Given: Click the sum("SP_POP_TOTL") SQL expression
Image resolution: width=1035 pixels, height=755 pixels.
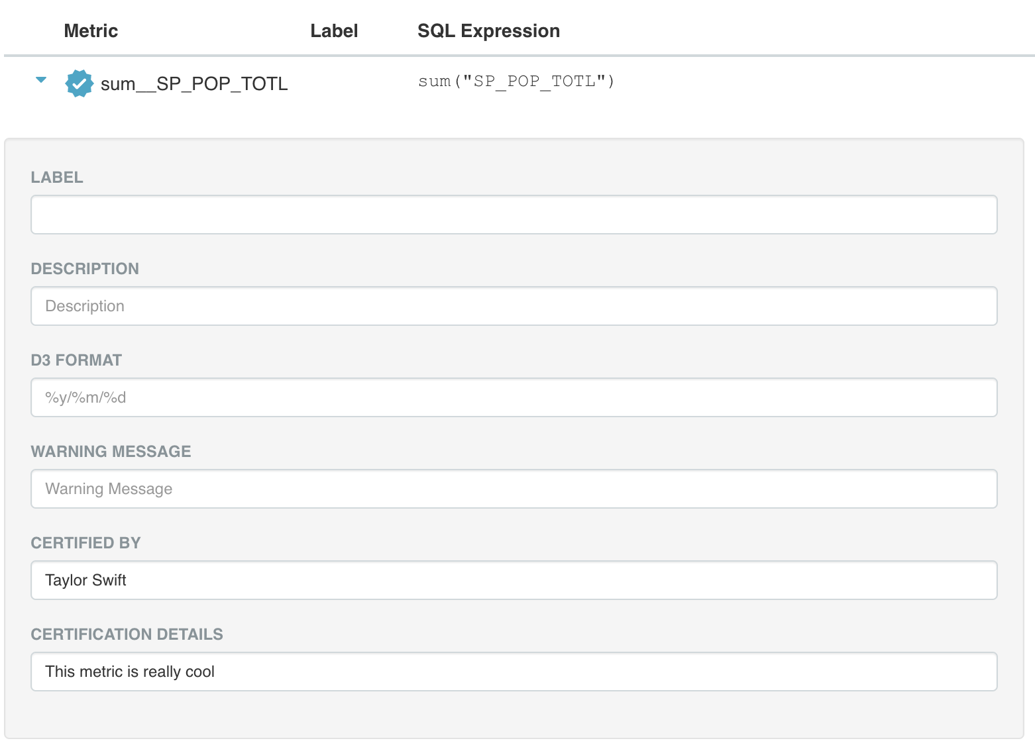Looking at the screenshot, I should 516,81.
